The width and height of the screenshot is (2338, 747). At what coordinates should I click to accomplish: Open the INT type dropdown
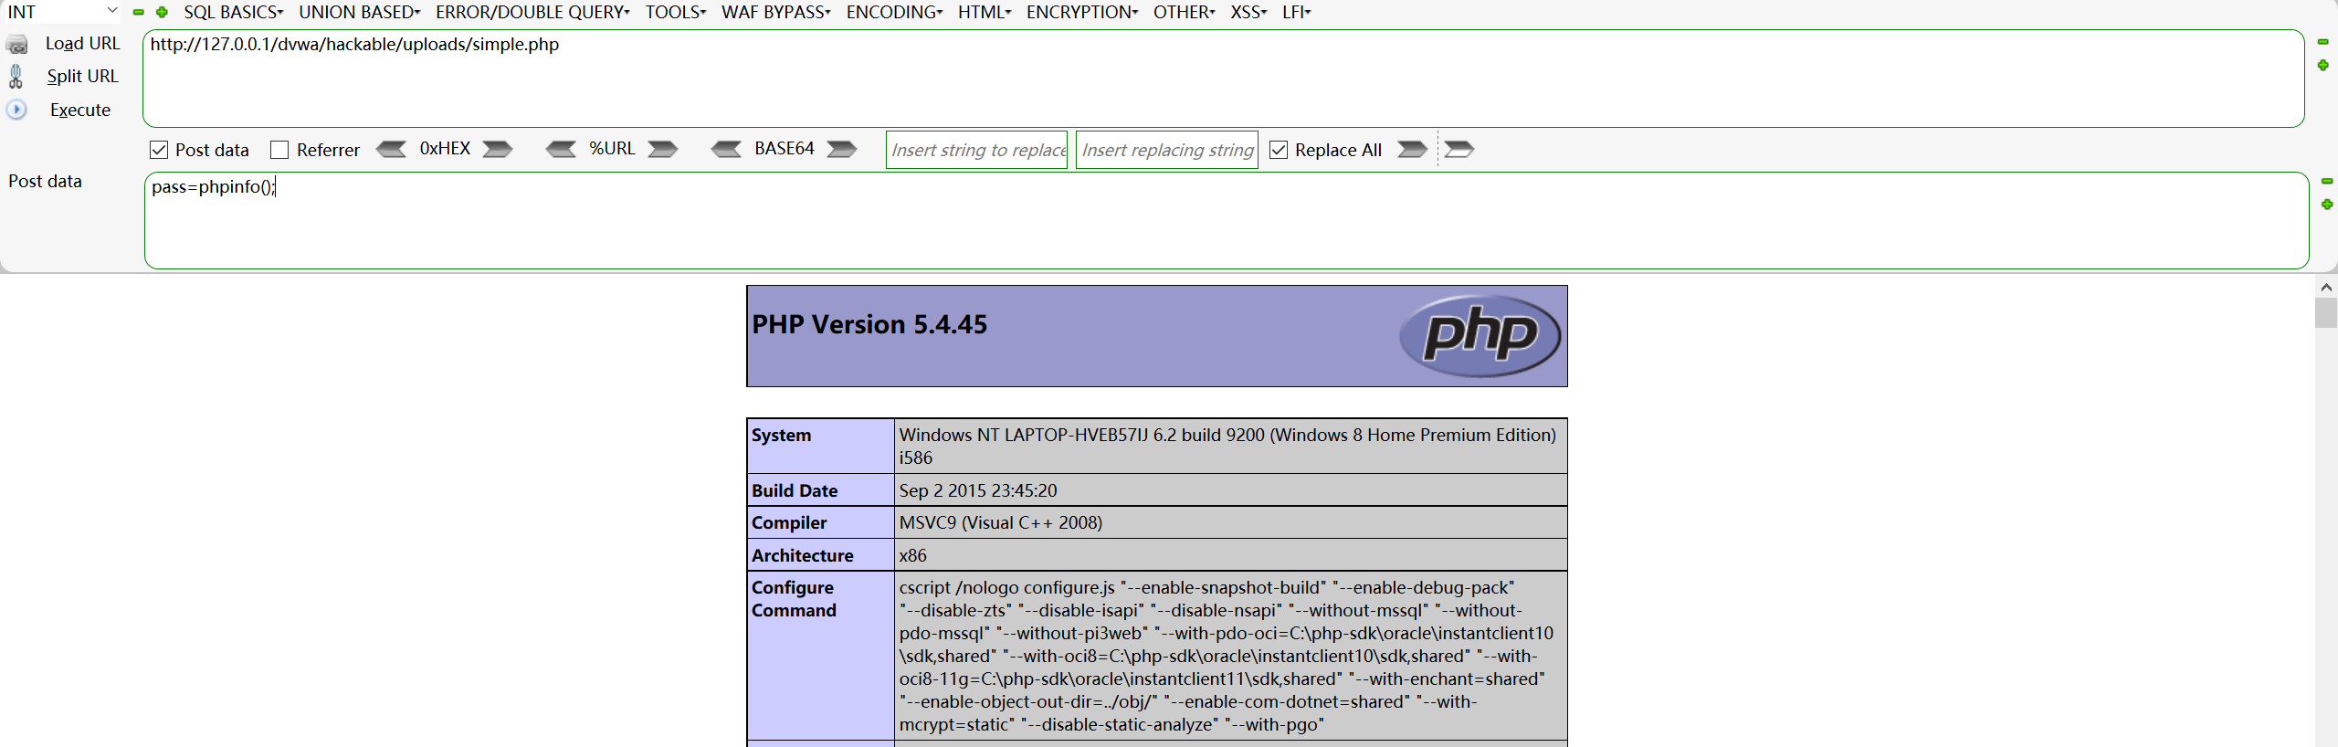pos(62,12)
